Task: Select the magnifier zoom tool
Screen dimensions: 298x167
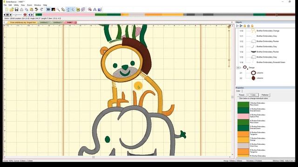Action: click(58, 9)
